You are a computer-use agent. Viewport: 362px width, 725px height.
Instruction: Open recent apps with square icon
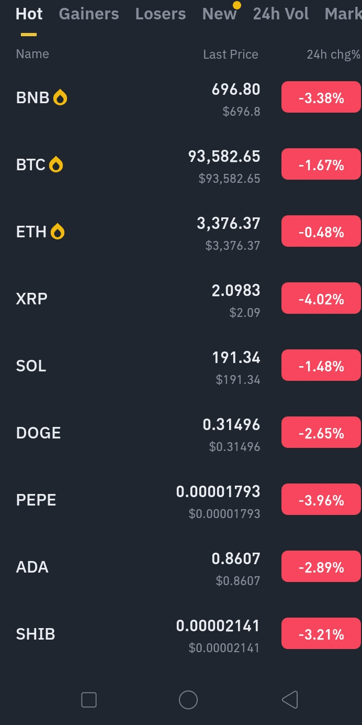tap(89, 699)
